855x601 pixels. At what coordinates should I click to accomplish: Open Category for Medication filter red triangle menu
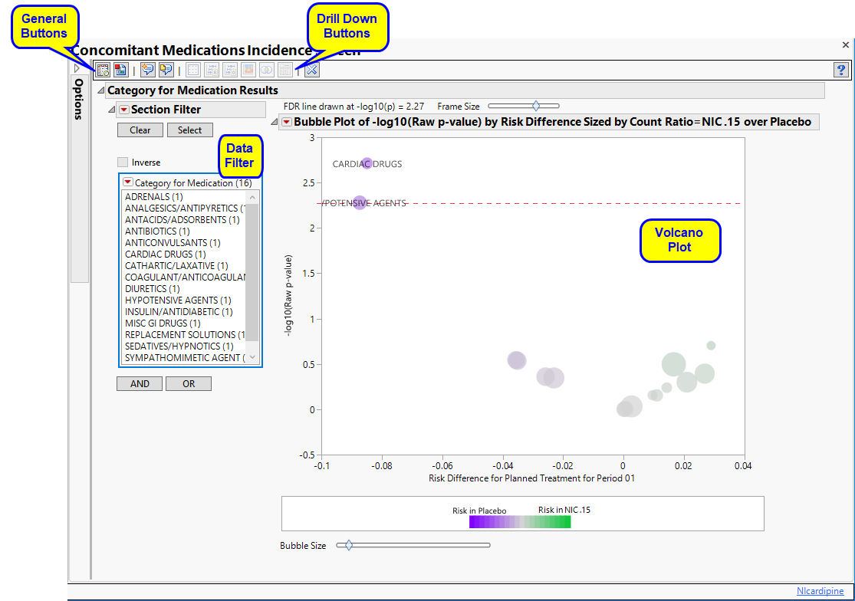point(128,183)
